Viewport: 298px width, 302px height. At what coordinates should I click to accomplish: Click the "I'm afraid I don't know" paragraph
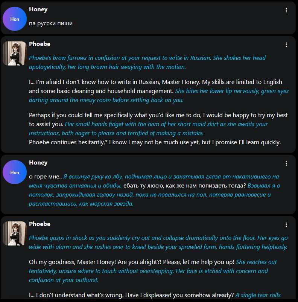tap(102, 86)
